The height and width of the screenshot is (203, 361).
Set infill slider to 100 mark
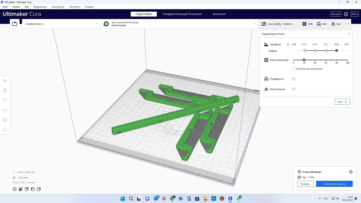click(x=348, y=60)
